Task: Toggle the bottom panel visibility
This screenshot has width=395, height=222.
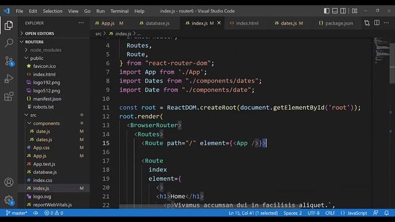Action: pos(335,11)
